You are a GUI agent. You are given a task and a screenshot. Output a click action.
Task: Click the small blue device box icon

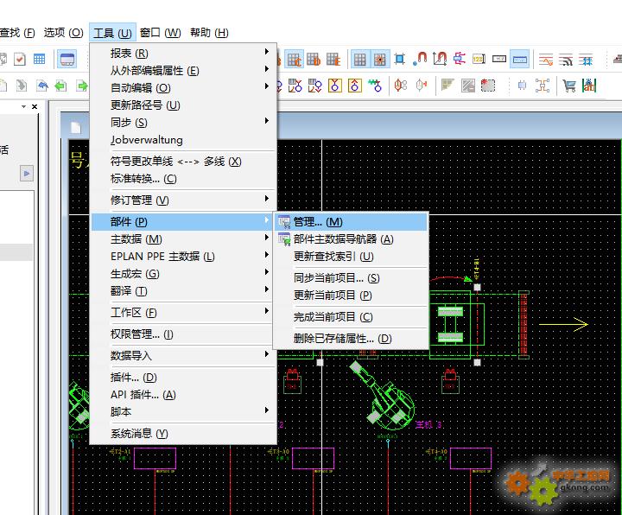click(x=522, y=86)
